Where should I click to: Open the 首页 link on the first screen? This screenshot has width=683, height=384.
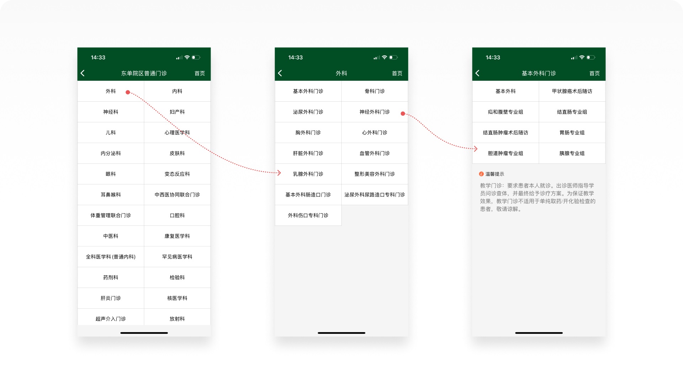click(x=199, y=73)
